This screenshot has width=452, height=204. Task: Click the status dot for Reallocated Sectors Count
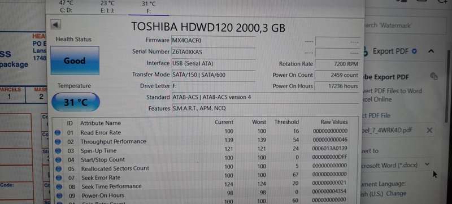coord(59,168)
